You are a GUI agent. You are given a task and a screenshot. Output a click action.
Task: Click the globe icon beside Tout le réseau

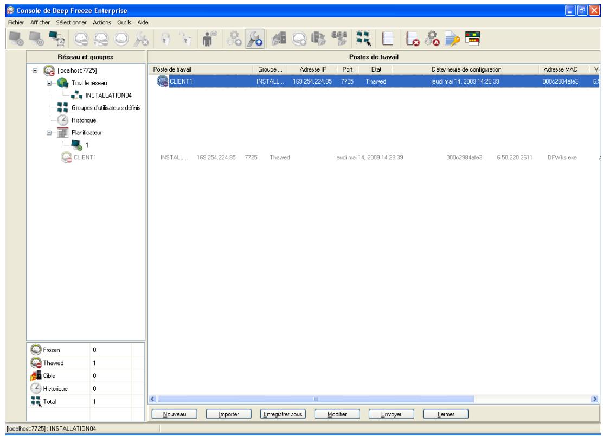pyautogui.click(x=63, y=82)
